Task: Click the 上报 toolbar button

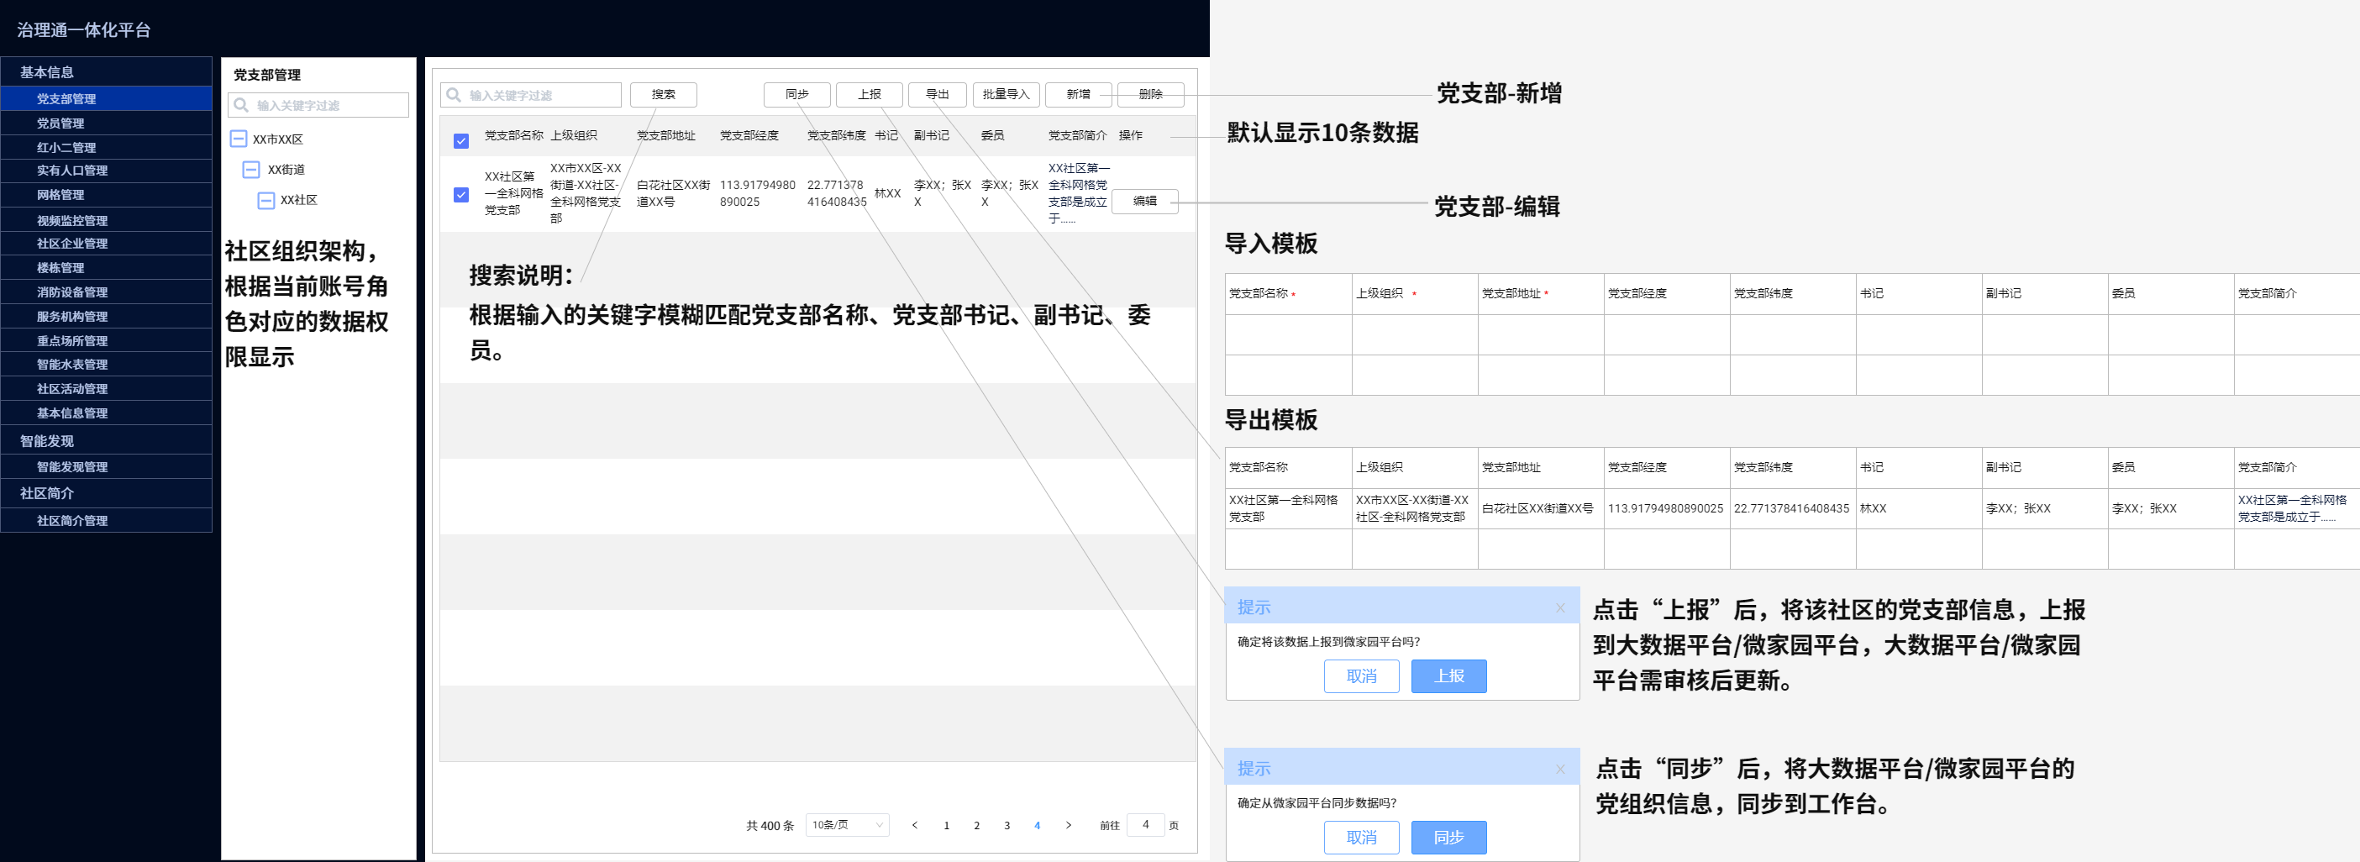Action: point(870,94)
